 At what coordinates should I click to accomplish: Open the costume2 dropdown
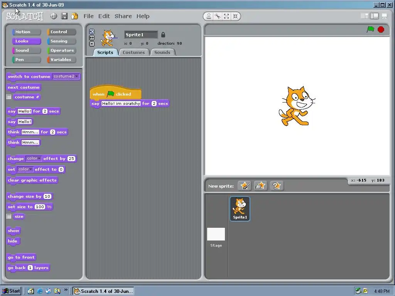(x=66, y=76)
